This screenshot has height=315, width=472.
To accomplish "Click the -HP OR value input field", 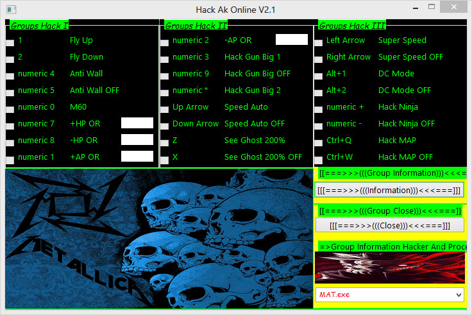I will click(x=137, y=140).
